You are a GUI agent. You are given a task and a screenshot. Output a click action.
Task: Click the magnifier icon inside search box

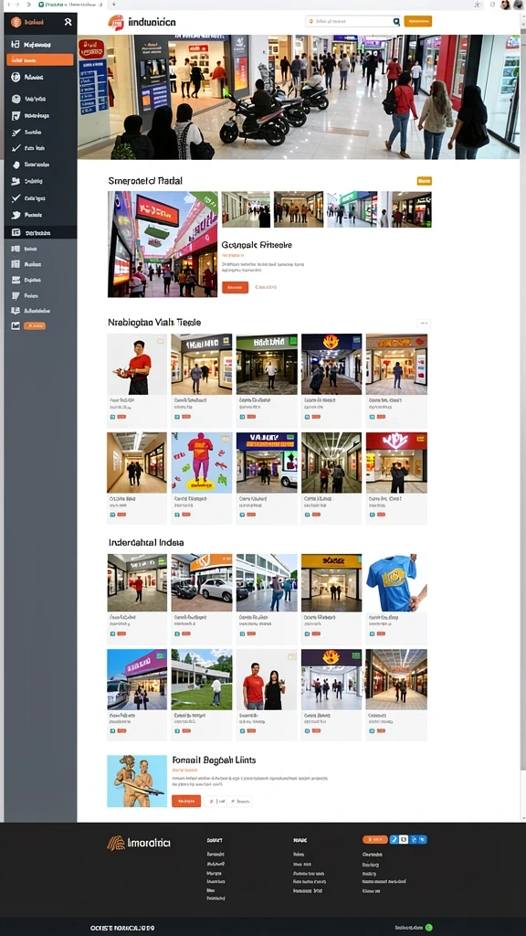[396, 22]
